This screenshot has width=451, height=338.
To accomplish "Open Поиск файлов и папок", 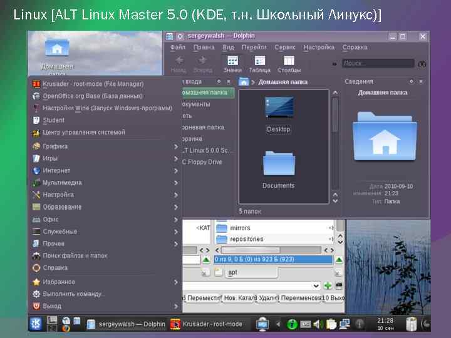I will (x=105, y=255).
